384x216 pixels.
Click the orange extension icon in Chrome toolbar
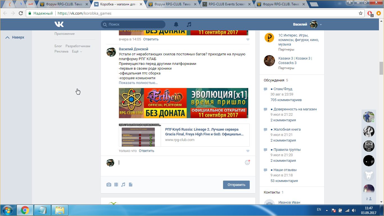[x=378, y=13]
